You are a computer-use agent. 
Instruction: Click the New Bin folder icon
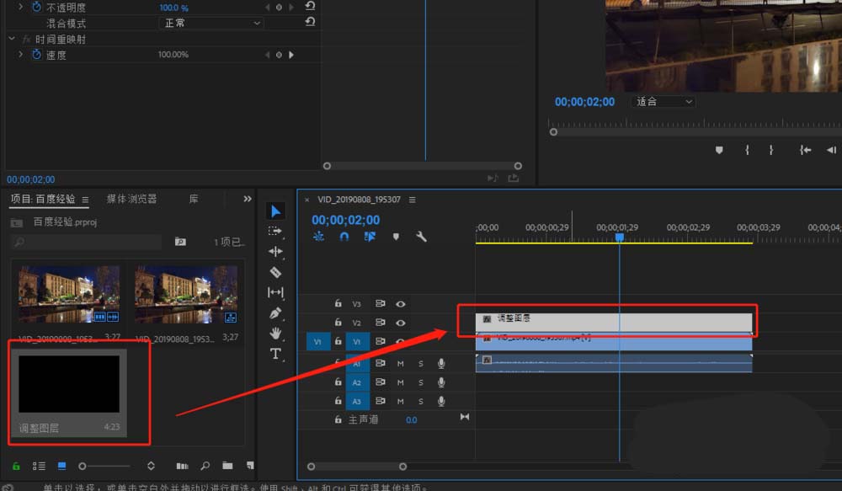pos(227,466)
